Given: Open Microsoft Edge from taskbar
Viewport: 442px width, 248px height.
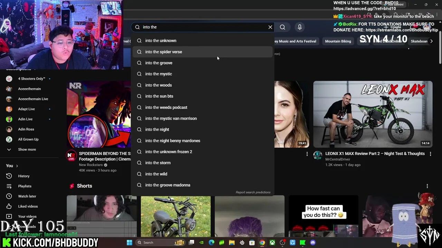Looking at the screenshot, I should point(212,242).
